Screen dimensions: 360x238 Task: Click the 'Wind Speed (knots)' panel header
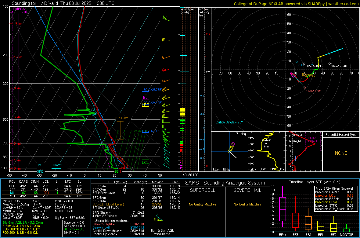tap(188, 11)
